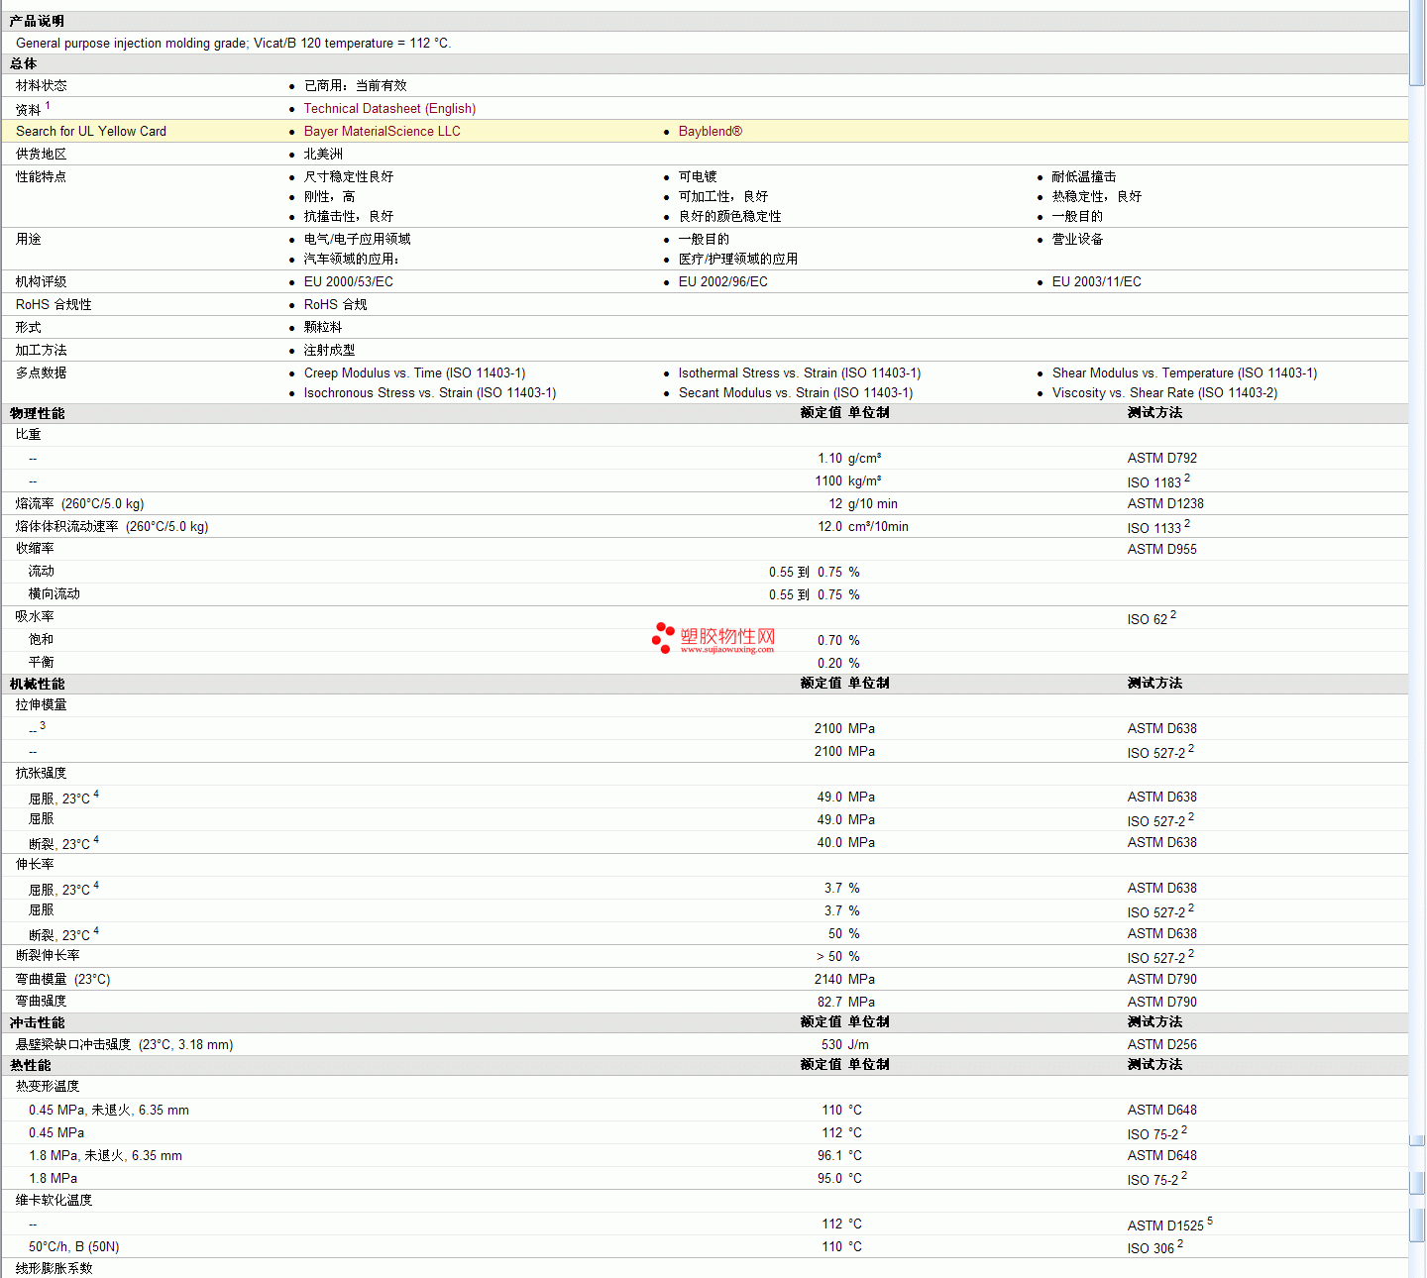Image resolution: width=1427 pixels, height=1278 pixels.
Task: Click the 尺寸稳定性良好 feature
Action: pos(349,177)
